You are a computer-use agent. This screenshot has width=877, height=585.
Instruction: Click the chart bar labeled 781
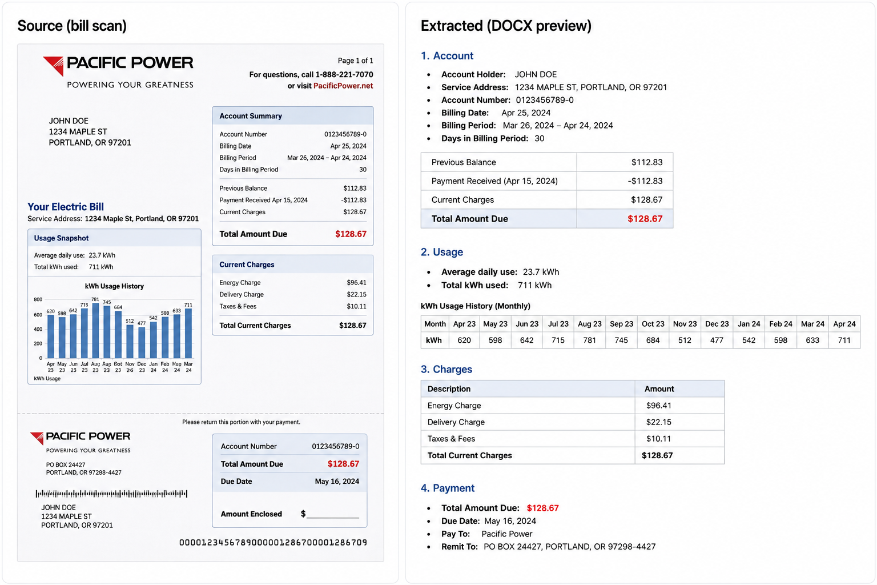click(x=95, y=331)
